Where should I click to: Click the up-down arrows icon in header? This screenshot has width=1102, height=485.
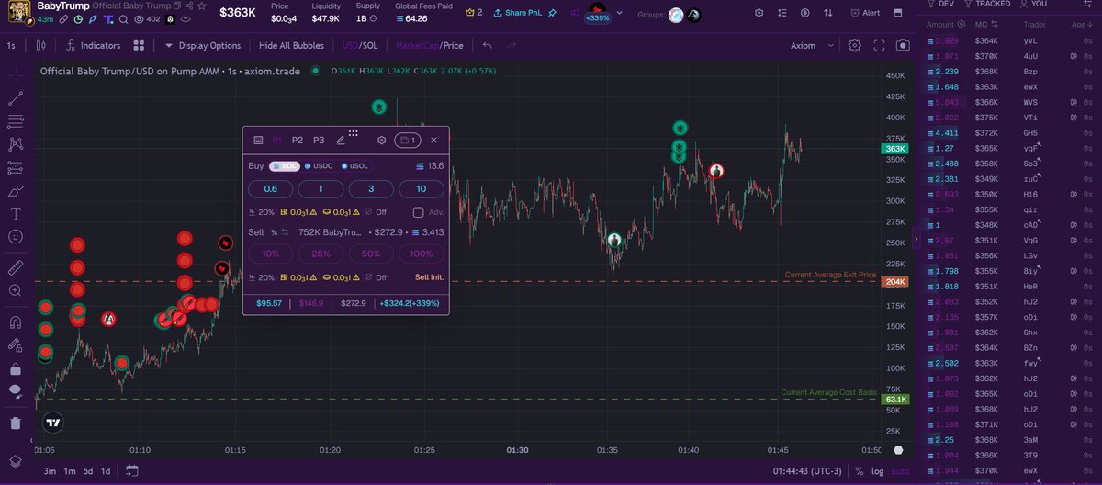point(828,13)
